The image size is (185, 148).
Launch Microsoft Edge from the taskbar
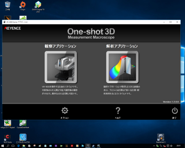tap(18, 146)
